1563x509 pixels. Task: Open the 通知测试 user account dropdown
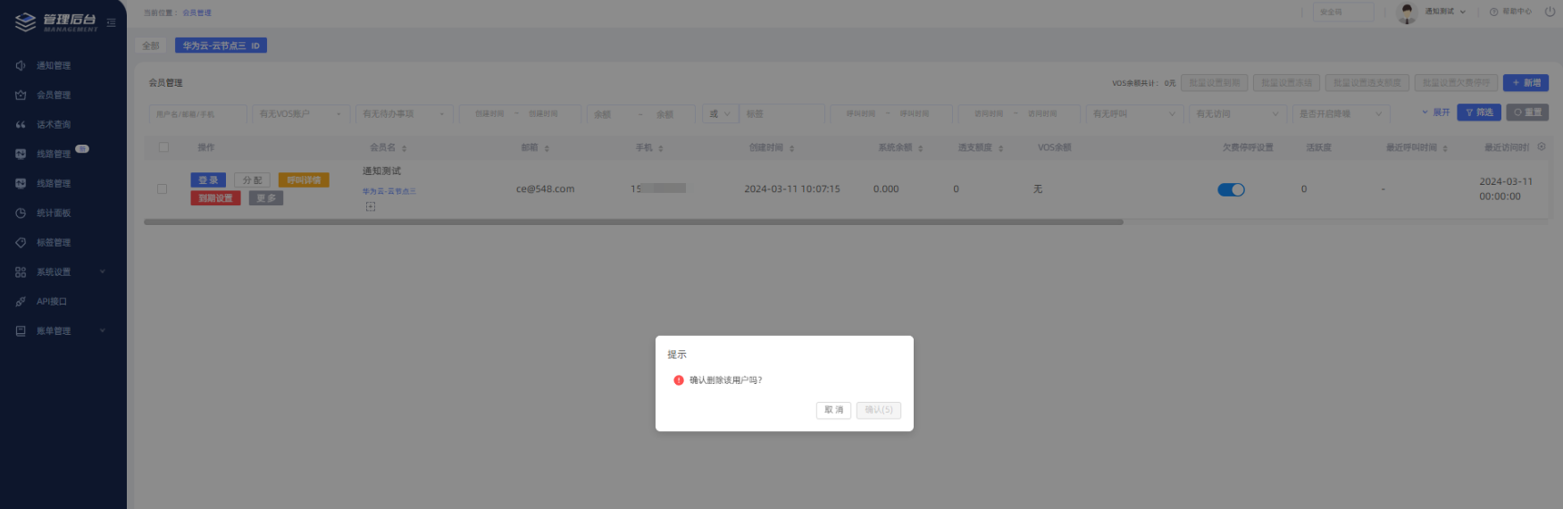click(1443, 12)
